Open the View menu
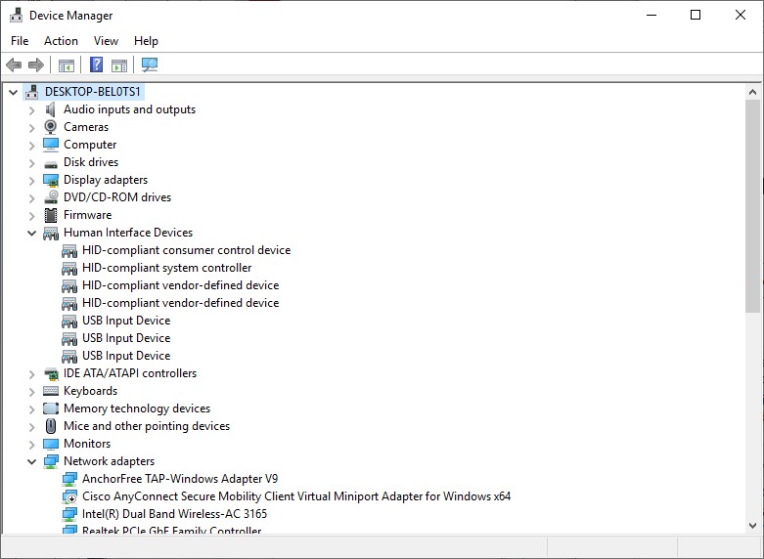Screen dimensions: 764x559 pos(106,41)
